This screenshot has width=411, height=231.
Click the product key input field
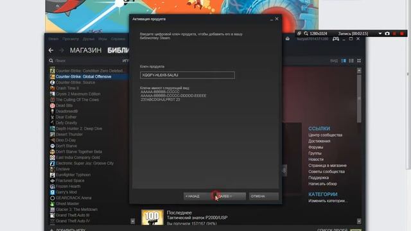188,75
